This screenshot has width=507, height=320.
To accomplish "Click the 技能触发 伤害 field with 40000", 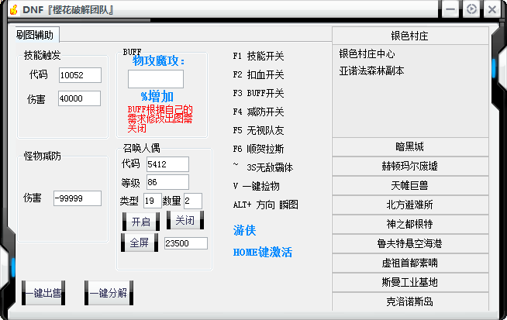I will coord(80,98).
